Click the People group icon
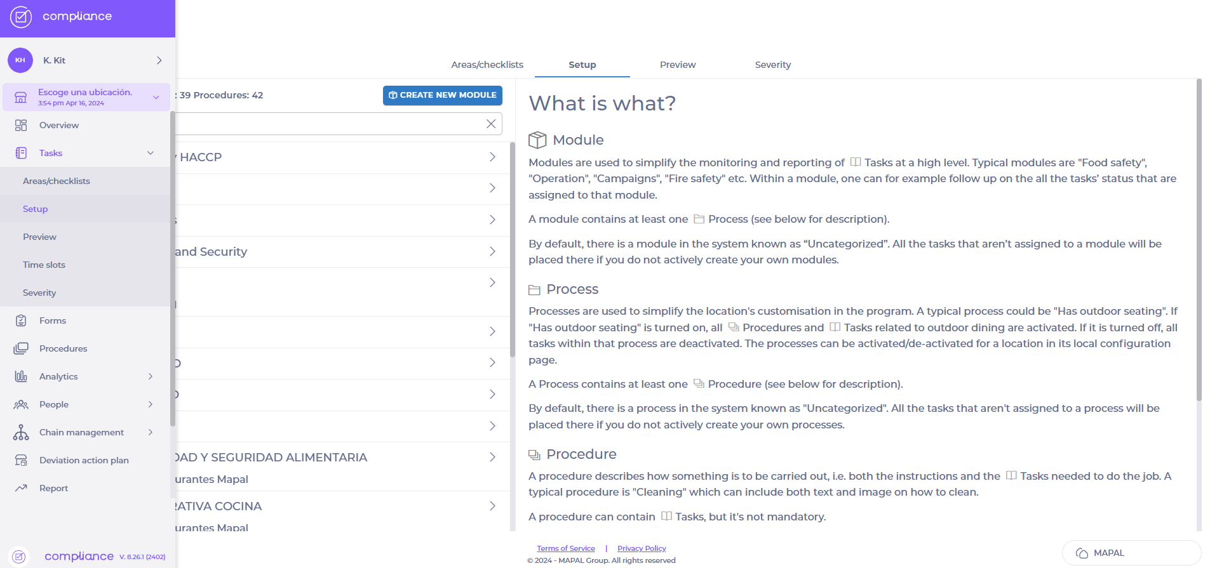1210x568 pixels. point(21,404)
